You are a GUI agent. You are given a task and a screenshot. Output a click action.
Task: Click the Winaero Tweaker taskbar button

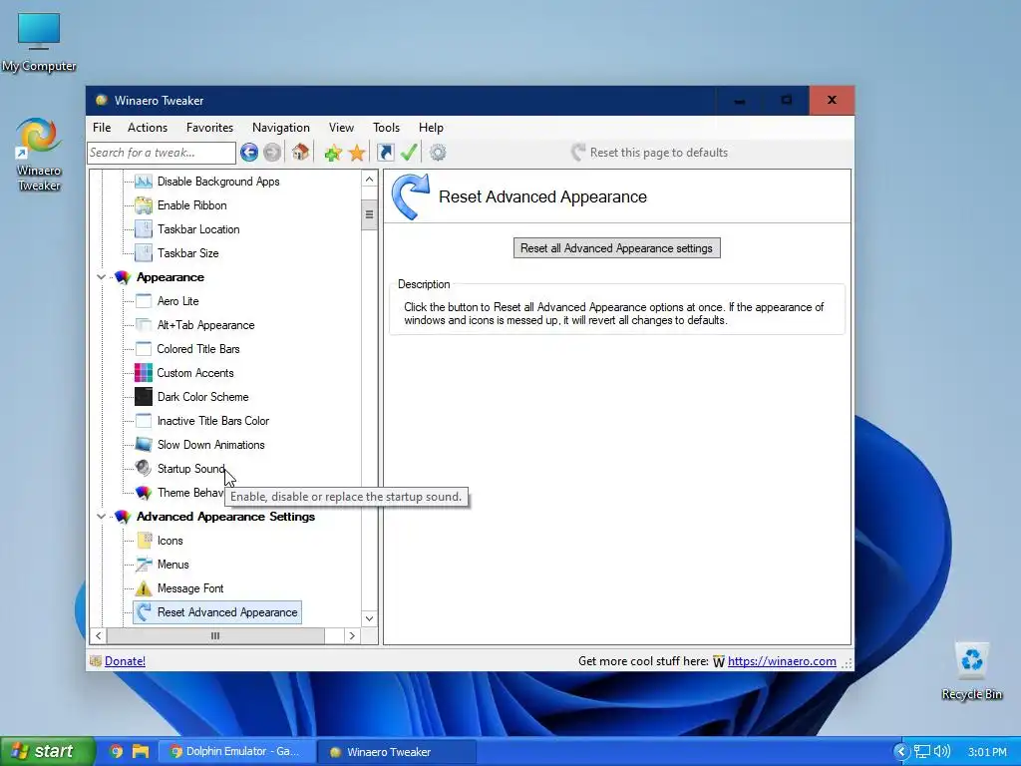point(397,751)
